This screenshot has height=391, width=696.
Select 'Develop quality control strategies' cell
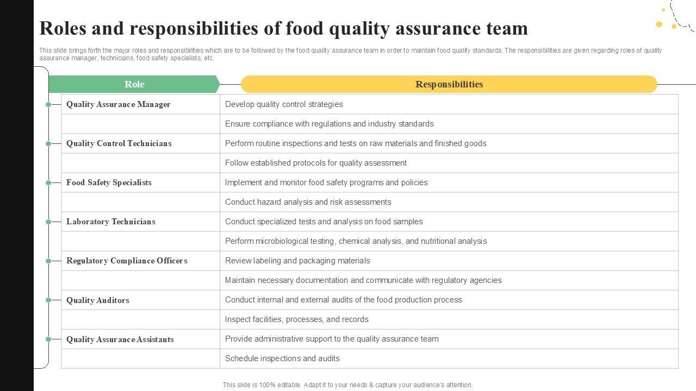click(x=284, y=104)
